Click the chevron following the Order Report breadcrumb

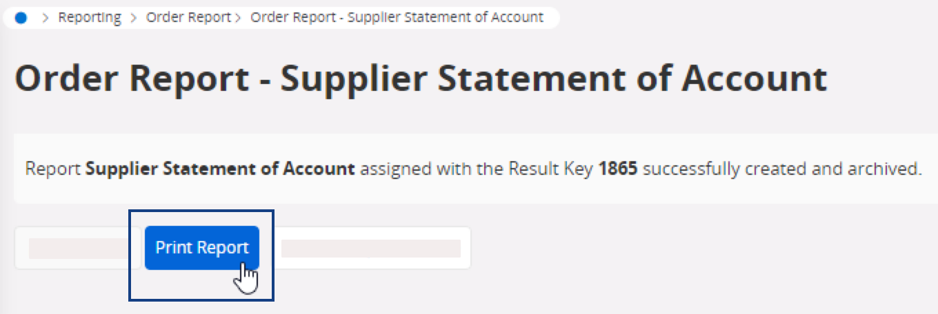pos(238,19)
